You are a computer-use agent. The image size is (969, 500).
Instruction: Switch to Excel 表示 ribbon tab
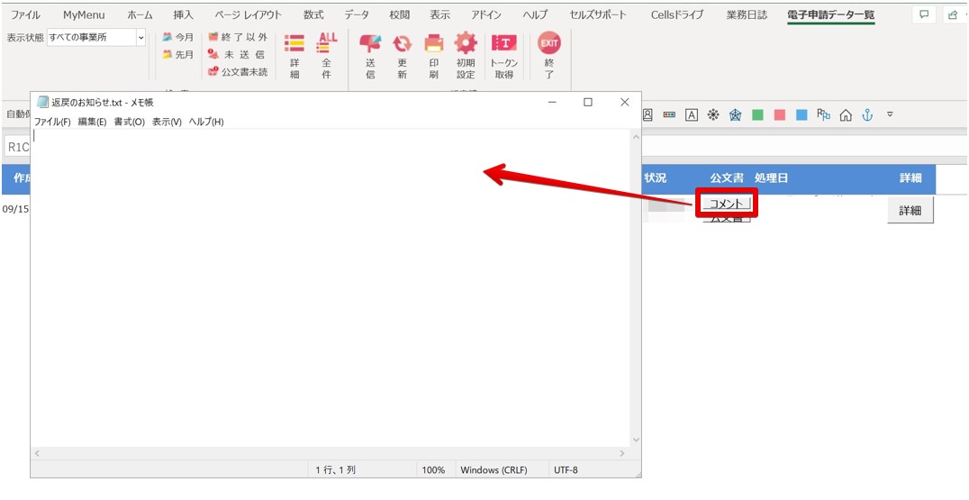click(x=440, y=14)
